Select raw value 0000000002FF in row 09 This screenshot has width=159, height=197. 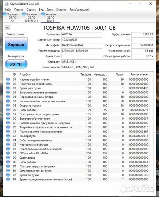(x=139, y=110)
